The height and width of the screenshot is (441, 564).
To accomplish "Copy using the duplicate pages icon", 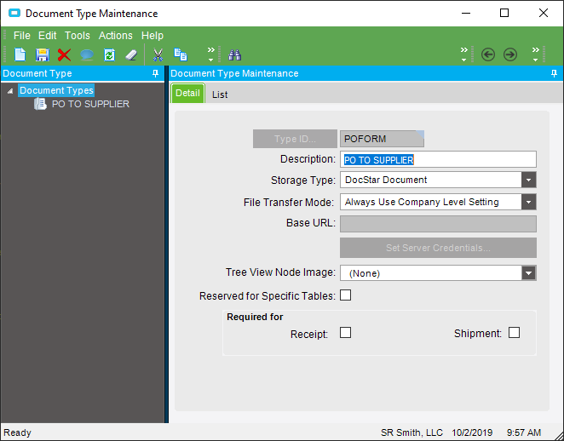I will (x=181, y=54).
